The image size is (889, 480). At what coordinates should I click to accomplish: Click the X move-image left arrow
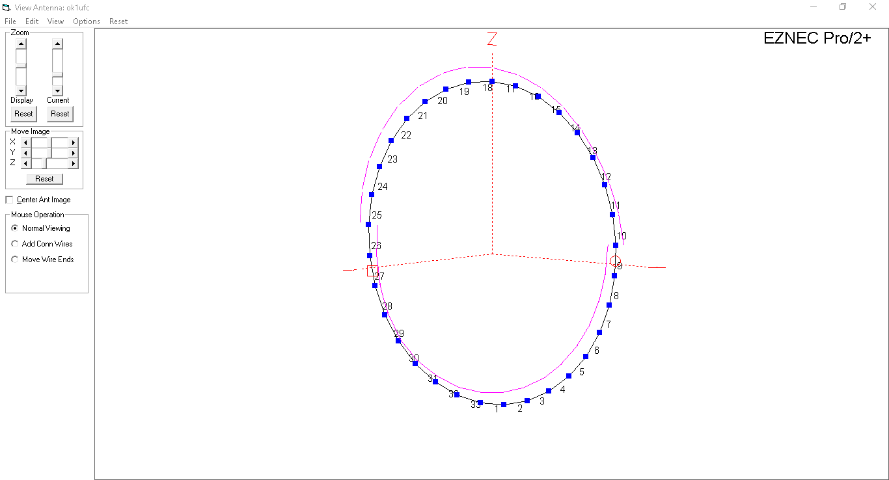point(25,142)
